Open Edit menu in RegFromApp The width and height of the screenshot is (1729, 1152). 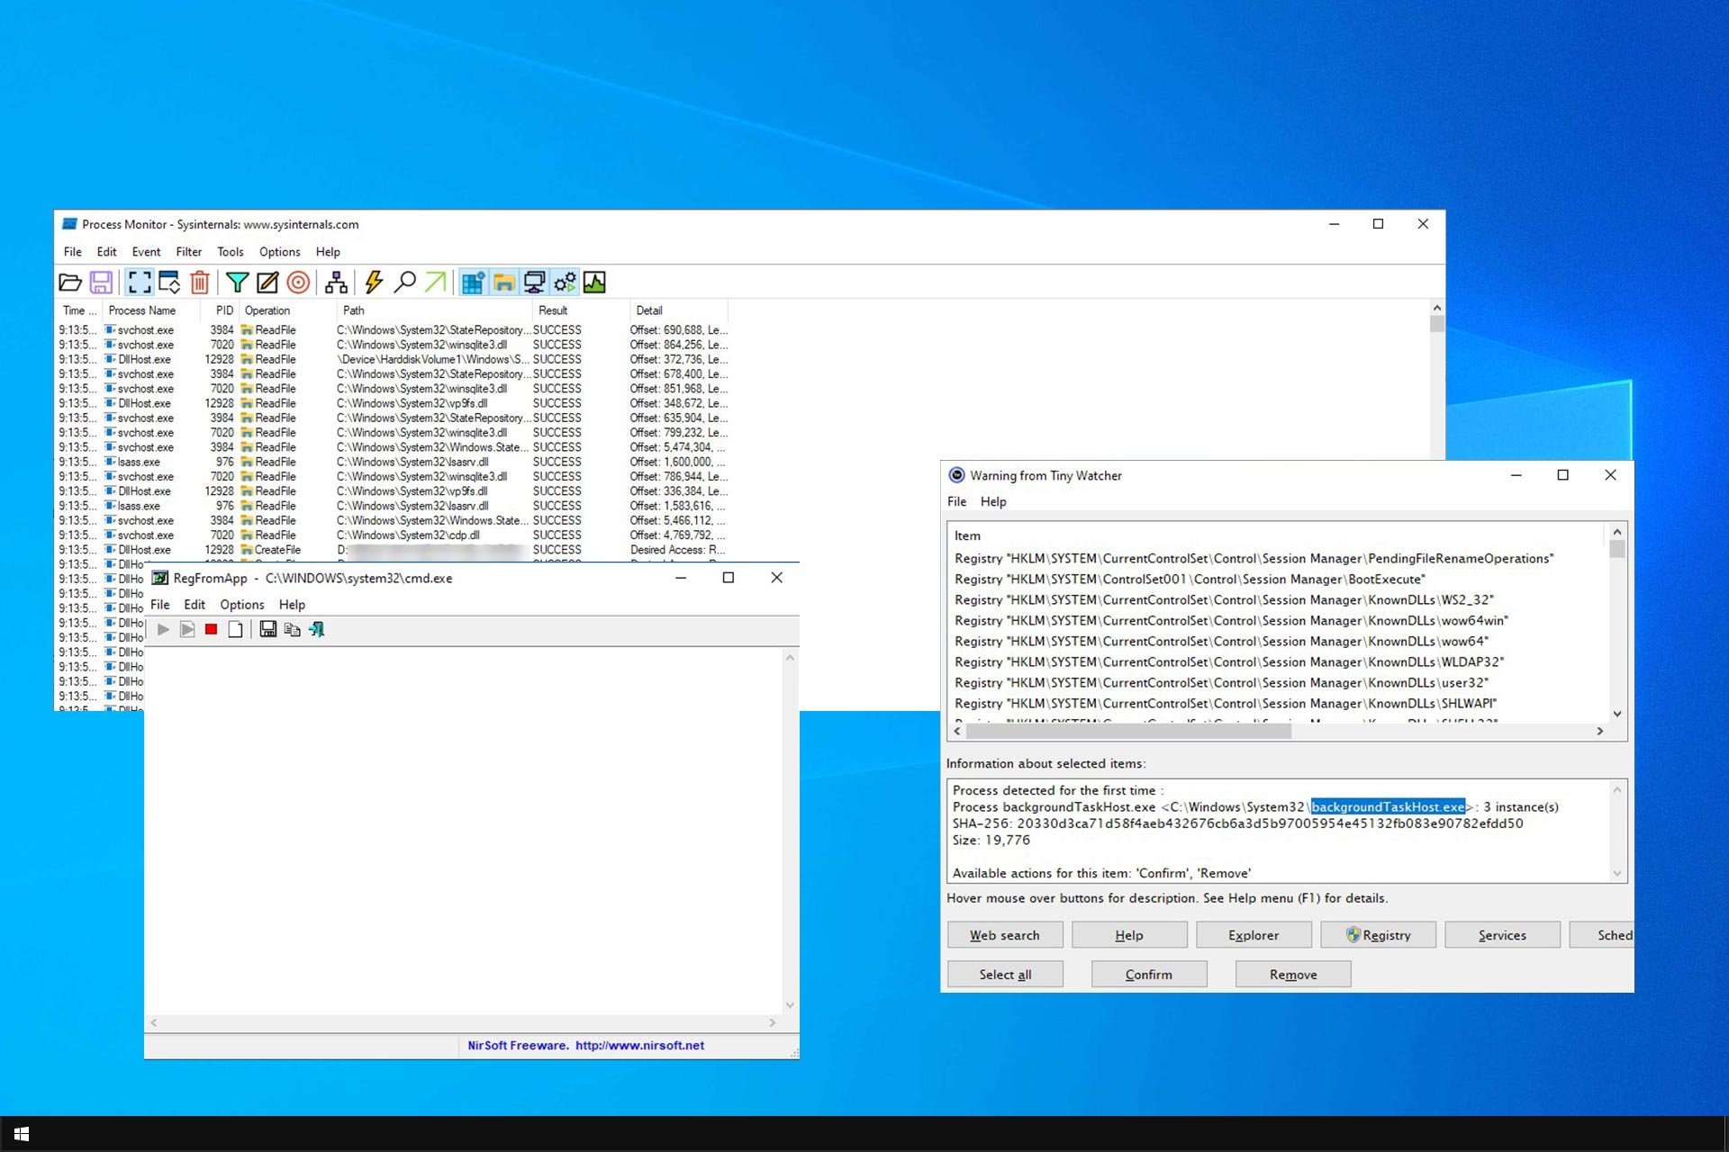pyautogui.click(x=195, y=605)
